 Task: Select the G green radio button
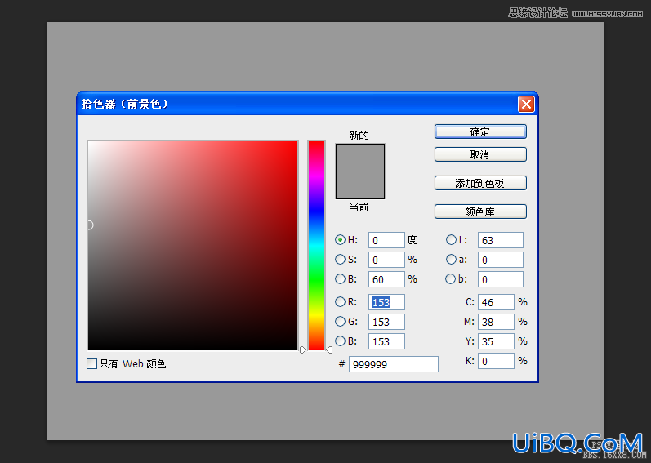(x=340, y=321)
